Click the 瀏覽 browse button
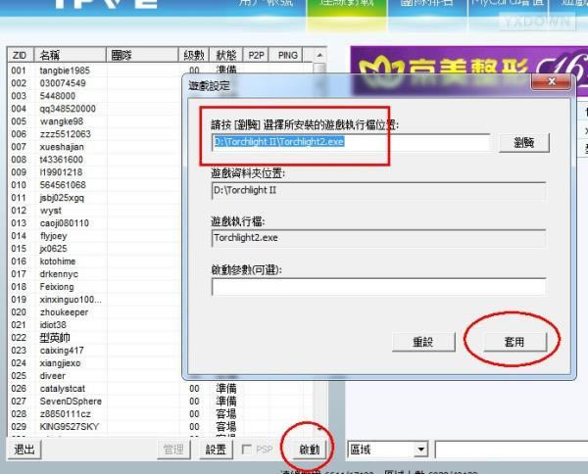This screenshot has height=474, width=588. pyautogui.click(x=524, y=143)
